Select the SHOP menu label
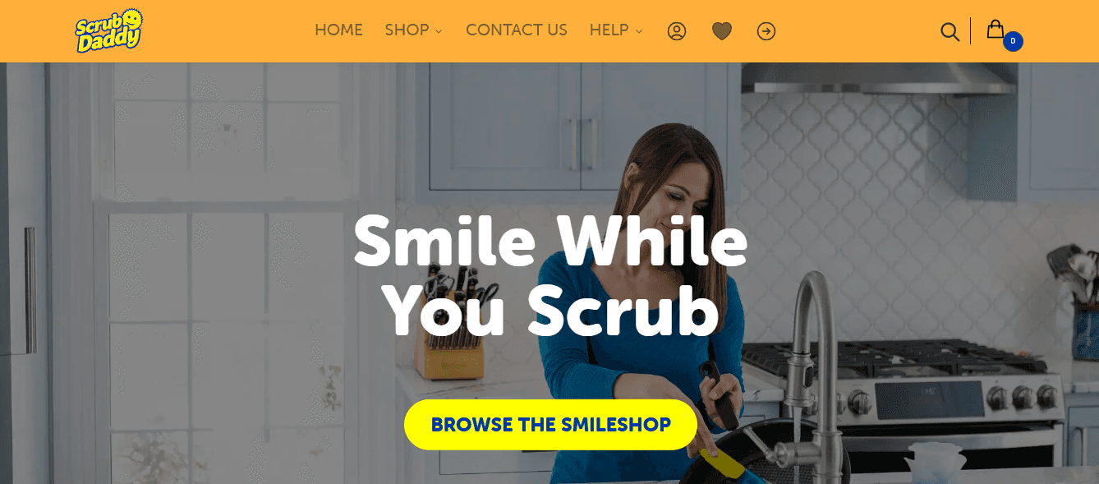1099x484 pixels. [407, 30]
